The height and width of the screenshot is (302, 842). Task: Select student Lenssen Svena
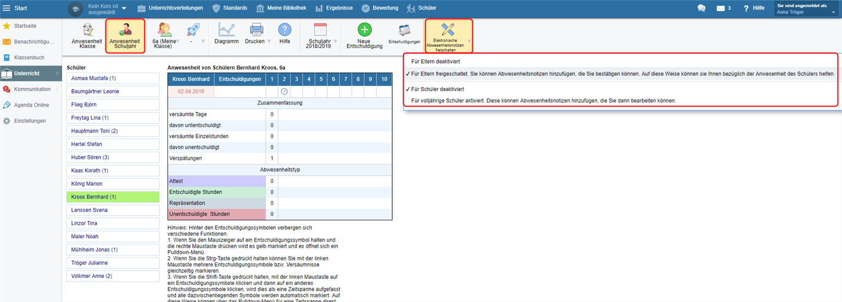pos(113,210)
